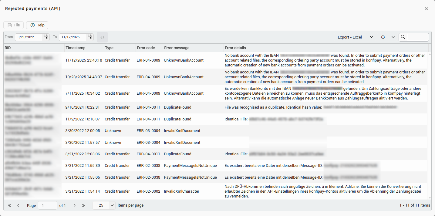Sort by the RID column header
435x216 pixels.
point(34,48)
